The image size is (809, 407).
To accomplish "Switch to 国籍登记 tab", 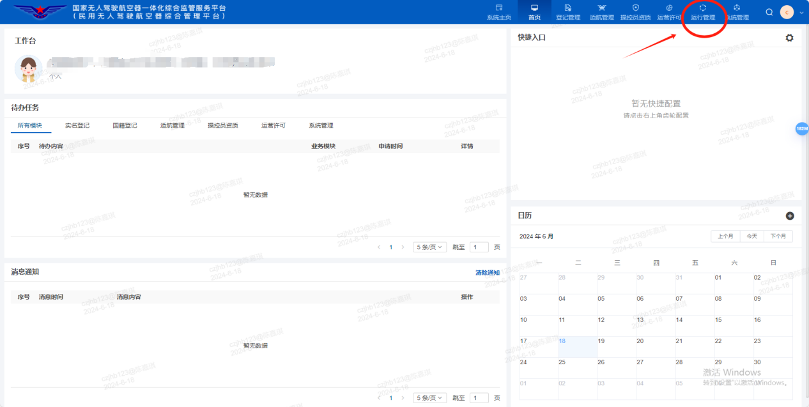I will tap(125, 125).
